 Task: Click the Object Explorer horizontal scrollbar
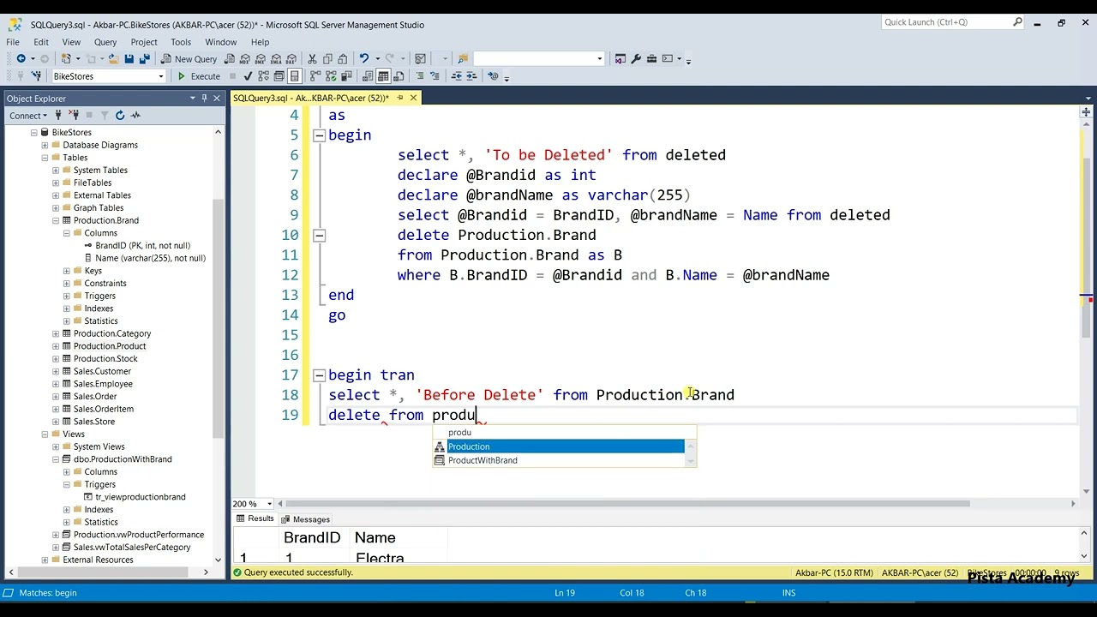(x=108, y=572)
